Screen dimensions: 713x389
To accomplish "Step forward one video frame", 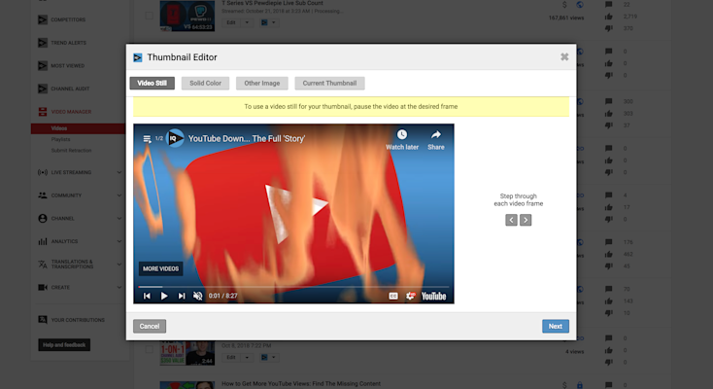I will click(526, 220).
